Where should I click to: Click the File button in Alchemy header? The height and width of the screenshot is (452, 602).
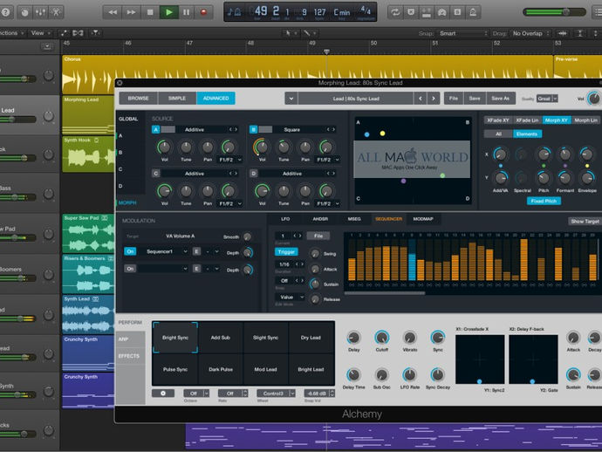coord(454,99)
